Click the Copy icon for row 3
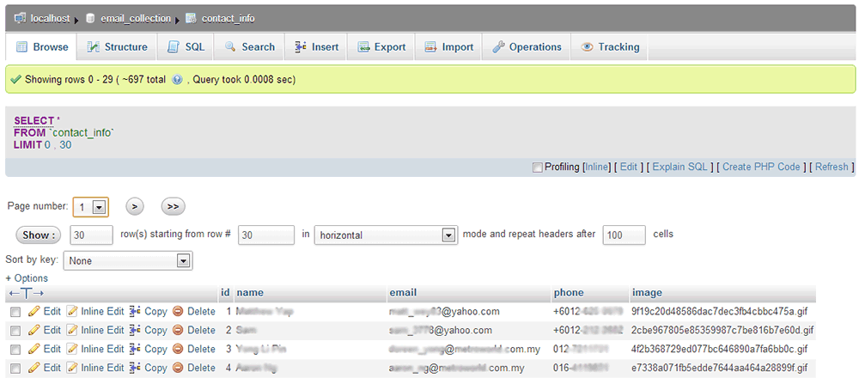Viewport: 859px width, 378px height. click(135, 349)
